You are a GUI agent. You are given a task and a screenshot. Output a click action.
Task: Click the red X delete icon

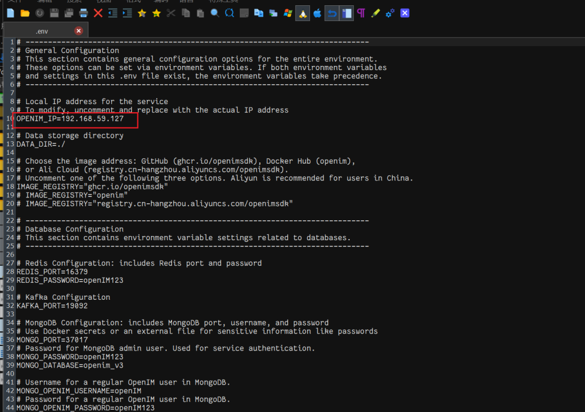(98, 13)
